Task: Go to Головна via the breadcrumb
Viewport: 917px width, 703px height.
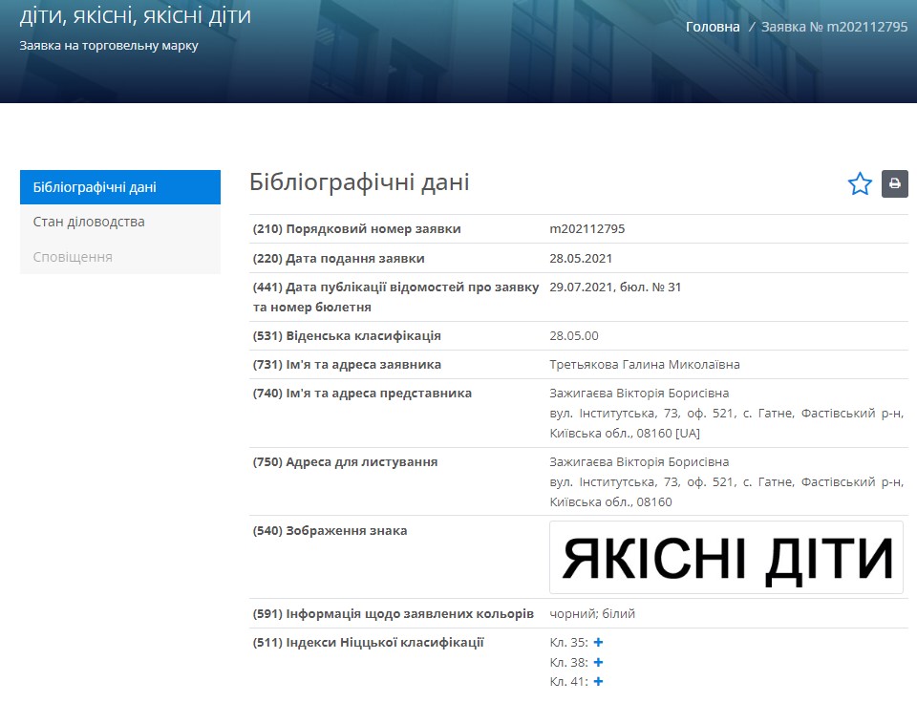Action: point(713,27)
